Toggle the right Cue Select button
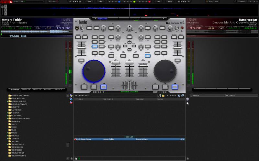 (x=148, y=55)
